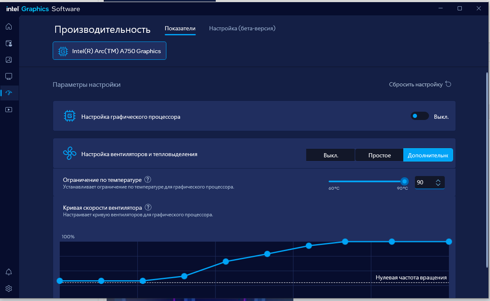This screenshot has width=490, height=301.
Task: Click the last fan curve point at far right
Action: (449, 242)
